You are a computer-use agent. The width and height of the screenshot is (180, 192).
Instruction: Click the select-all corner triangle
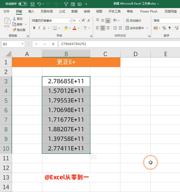pyautogui.click(x=8, y=54)
